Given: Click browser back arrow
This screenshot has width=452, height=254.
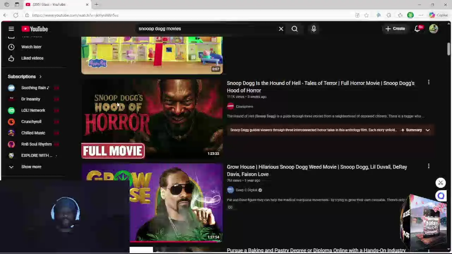Looking at the screenshot, I should click(x=5, y=15).
